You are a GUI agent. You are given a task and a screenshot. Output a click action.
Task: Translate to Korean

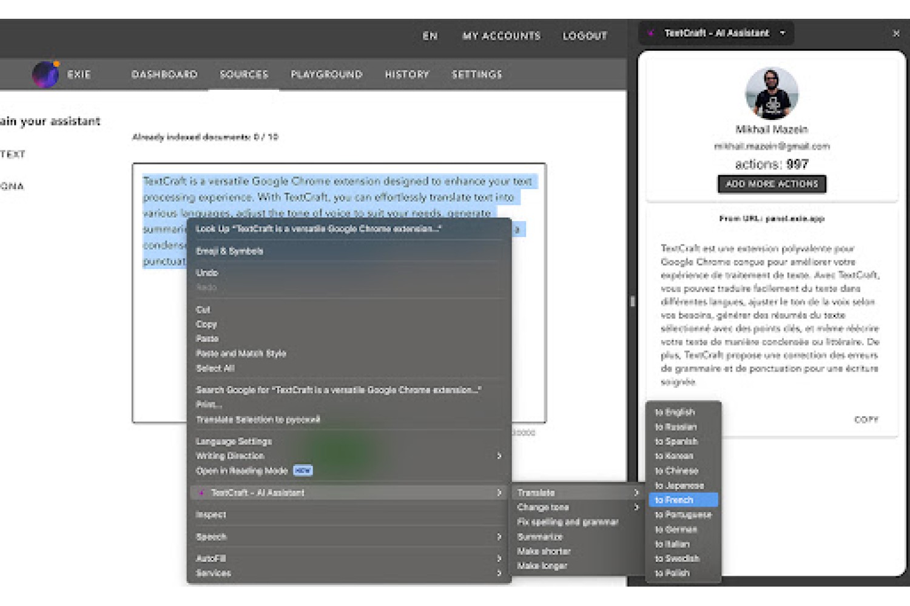point(684,456)
